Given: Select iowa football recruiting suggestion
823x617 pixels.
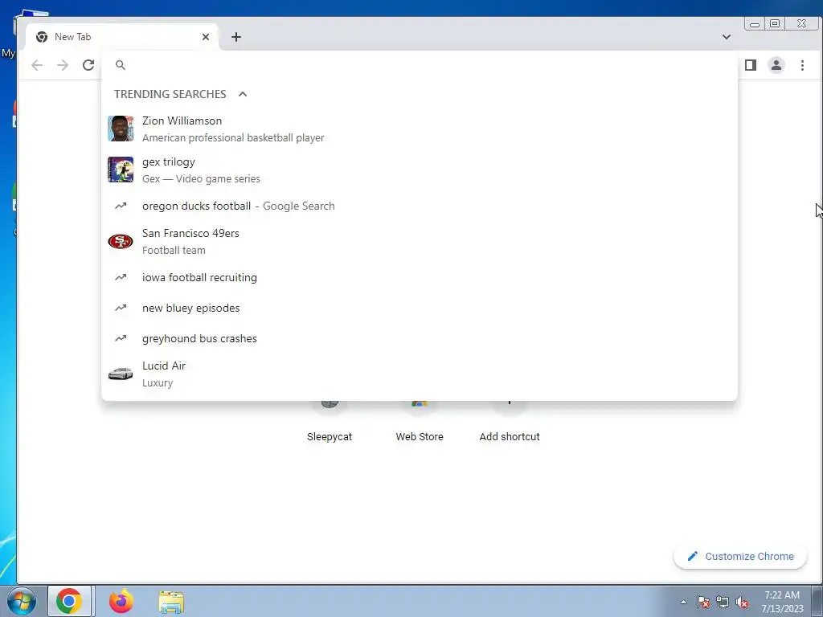Looking at the screenshot, I should [x=420, y=277].
